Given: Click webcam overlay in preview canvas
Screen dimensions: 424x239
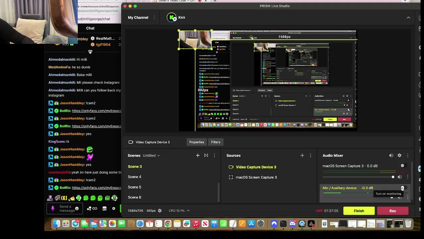Looking at the screenshot, I should pyautogui.click(x=195, y=40).
